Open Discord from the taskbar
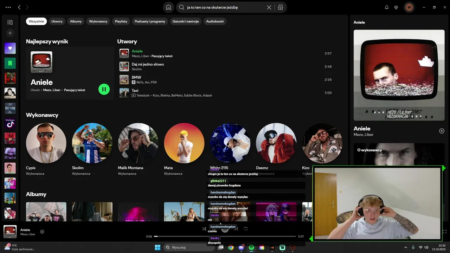The height and width of the screenshot is (253, 450). coord(241,247)
